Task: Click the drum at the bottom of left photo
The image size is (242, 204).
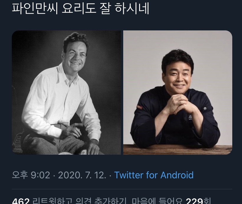Action: click(x=73, y=153)
